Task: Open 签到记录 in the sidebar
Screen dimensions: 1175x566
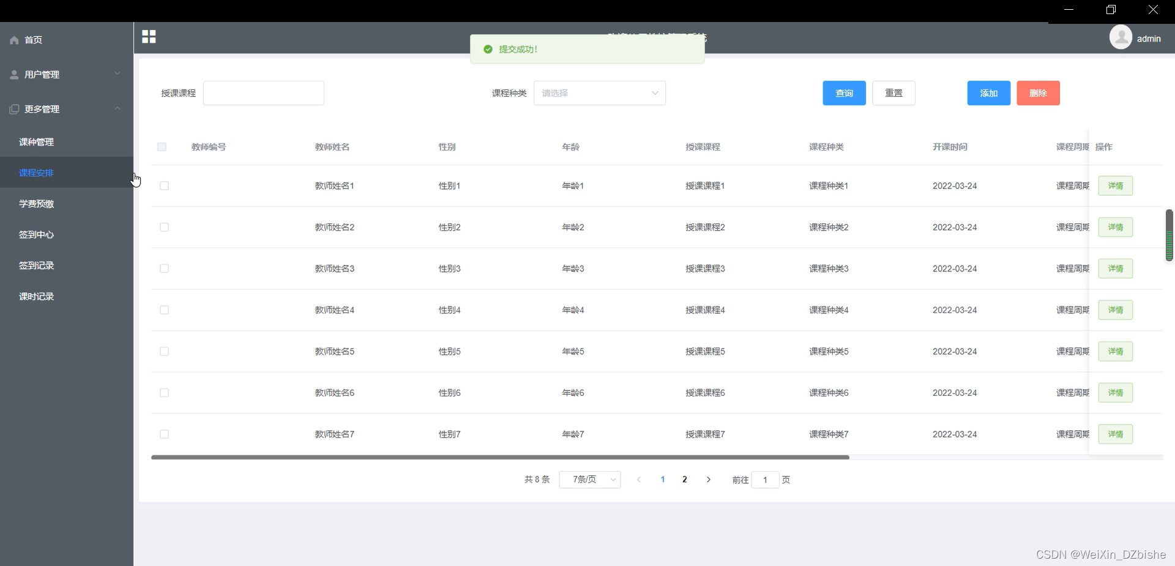Action: (67, 266)
